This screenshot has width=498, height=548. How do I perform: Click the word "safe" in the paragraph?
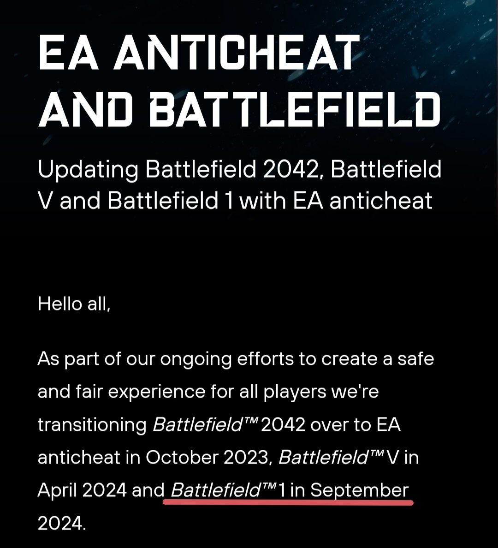coord(415,359)
